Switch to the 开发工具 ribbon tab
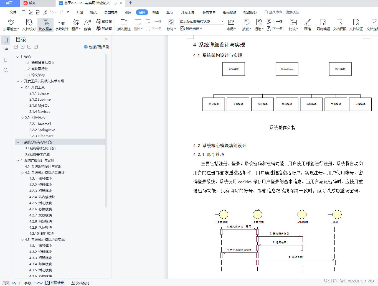This screenshot has height=286, width=378. pyautogui.click(x=188, y=12)
